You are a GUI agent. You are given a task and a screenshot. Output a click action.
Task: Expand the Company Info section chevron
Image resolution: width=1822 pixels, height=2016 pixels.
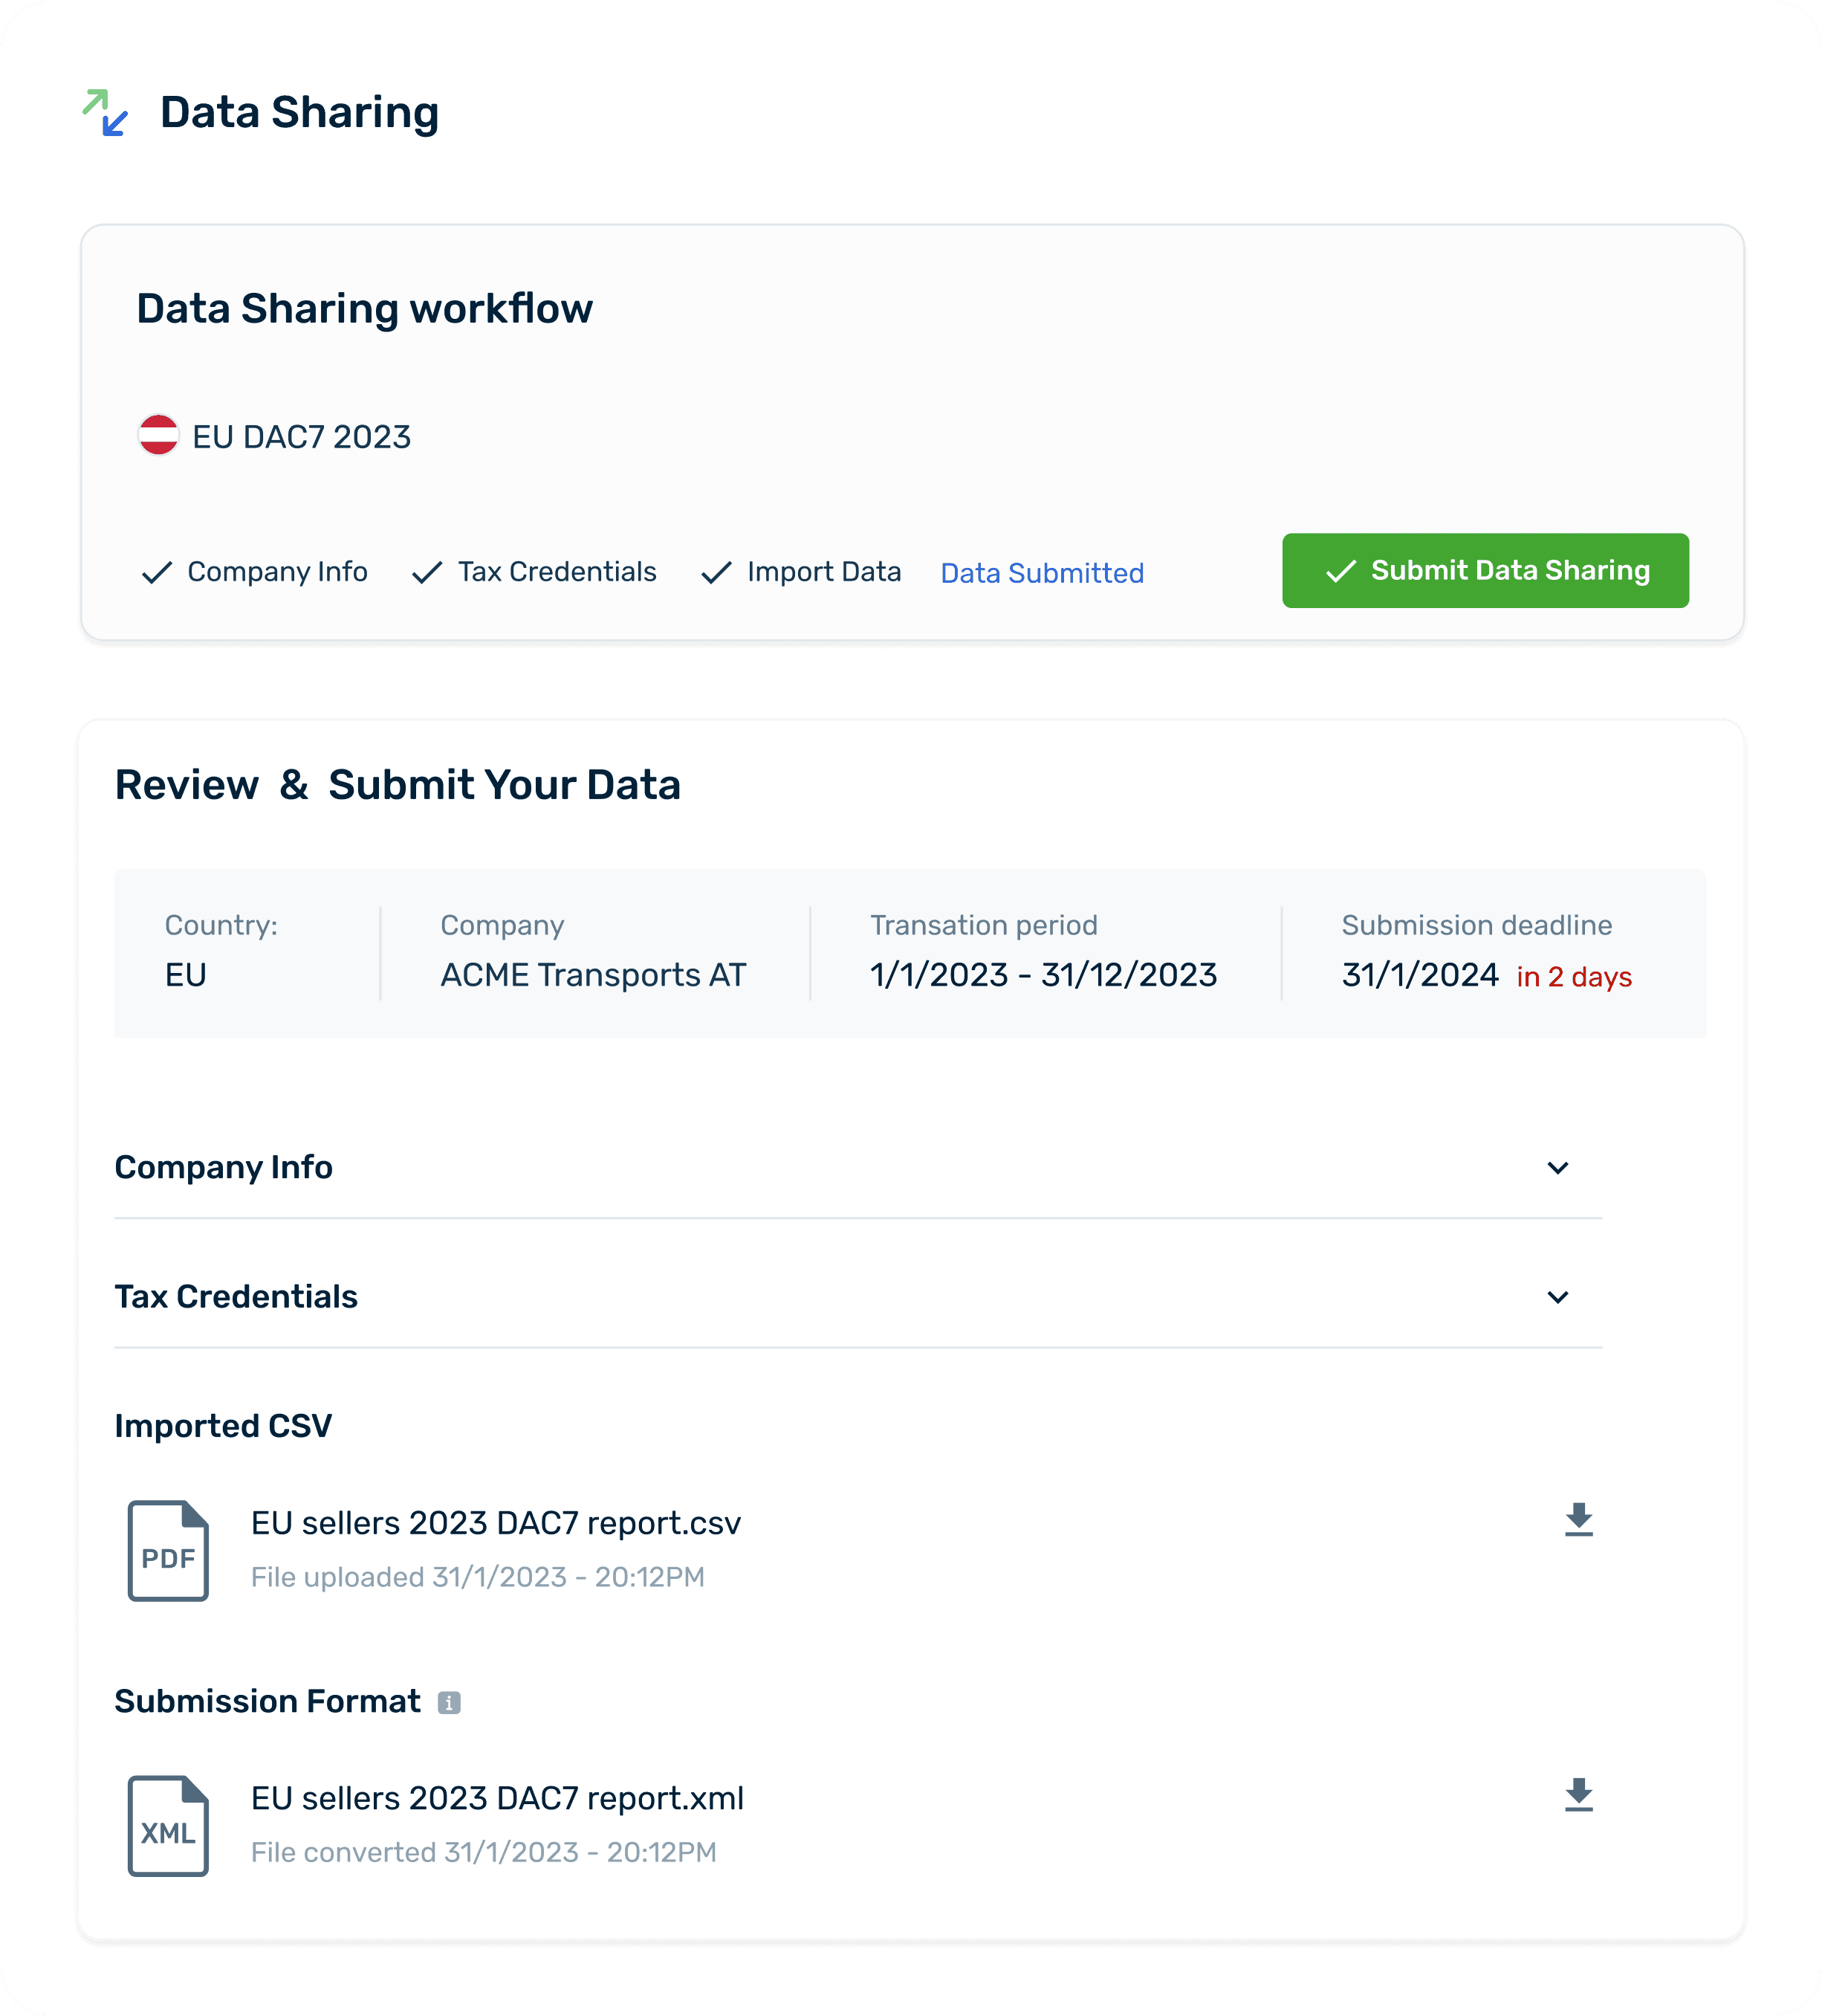[x=1557, y=1168]
